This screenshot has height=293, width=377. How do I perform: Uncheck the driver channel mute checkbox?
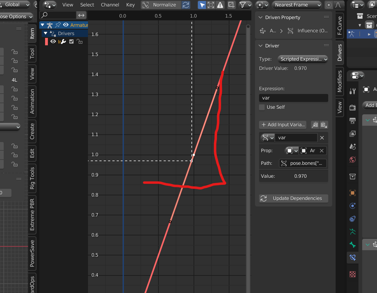click(72, 42)
